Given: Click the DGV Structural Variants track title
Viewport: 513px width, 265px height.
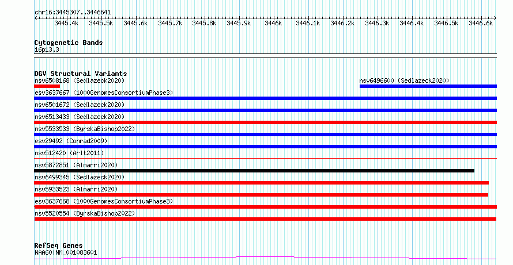Looking at the screenshot, I should (81, 74).
